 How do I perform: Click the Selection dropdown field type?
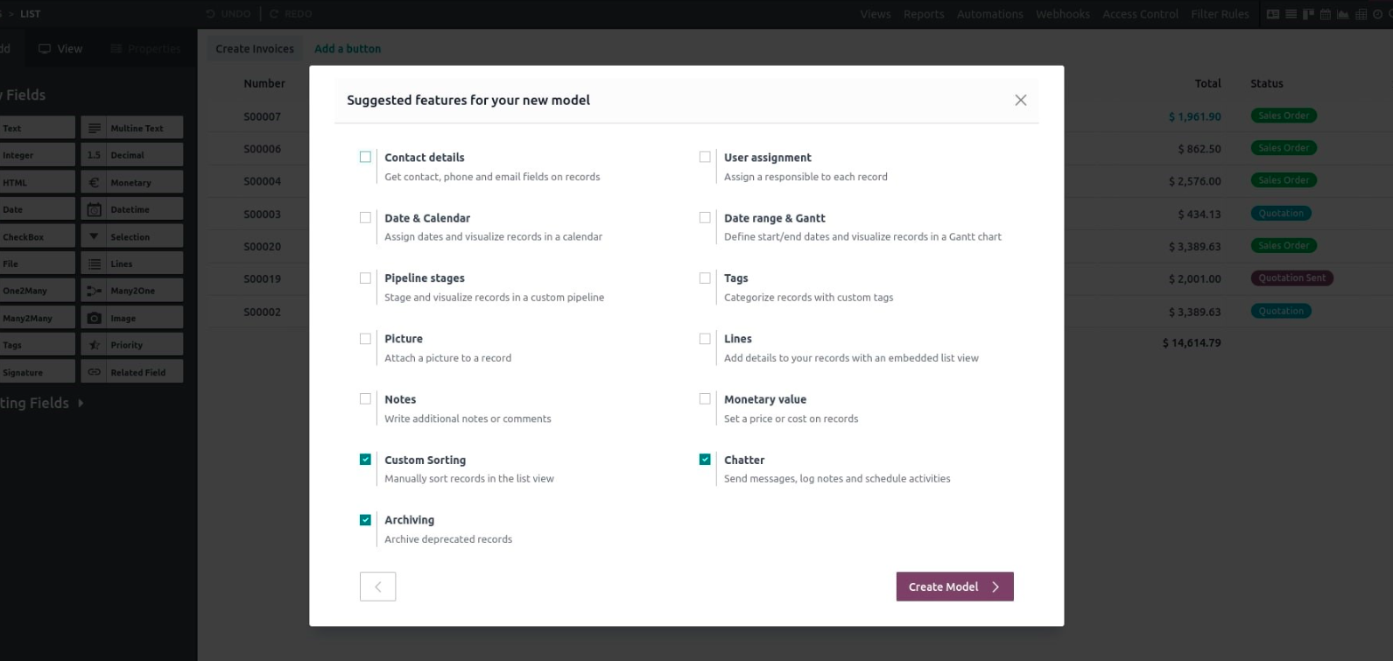[x=131, y=236]
